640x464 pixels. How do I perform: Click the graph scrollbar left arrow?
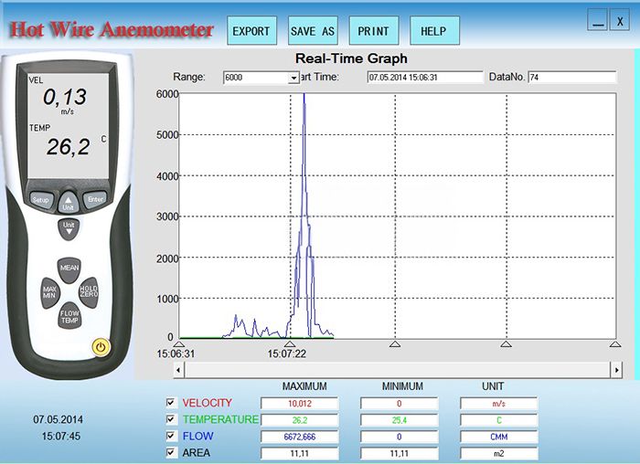pyautogui.click(x=180, y=370)
